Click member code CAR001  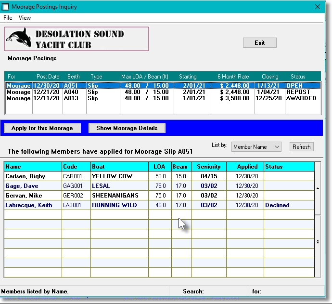[72, 176]
